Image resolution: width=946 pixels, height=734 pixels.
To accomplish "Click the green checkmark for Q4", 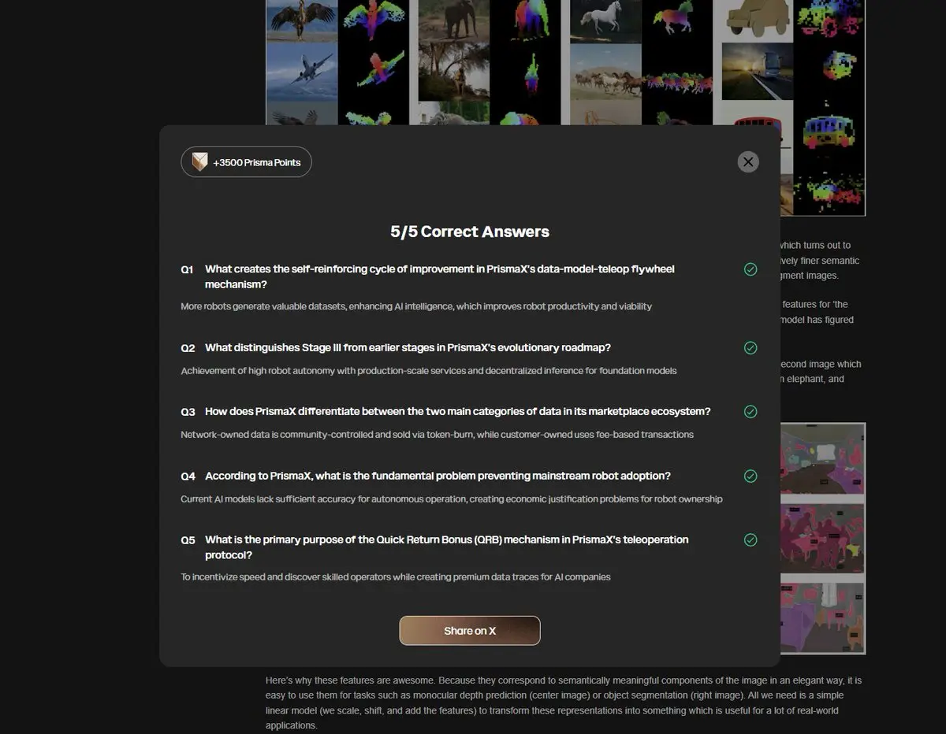I will pyautogui.click(x=750, y=476).
